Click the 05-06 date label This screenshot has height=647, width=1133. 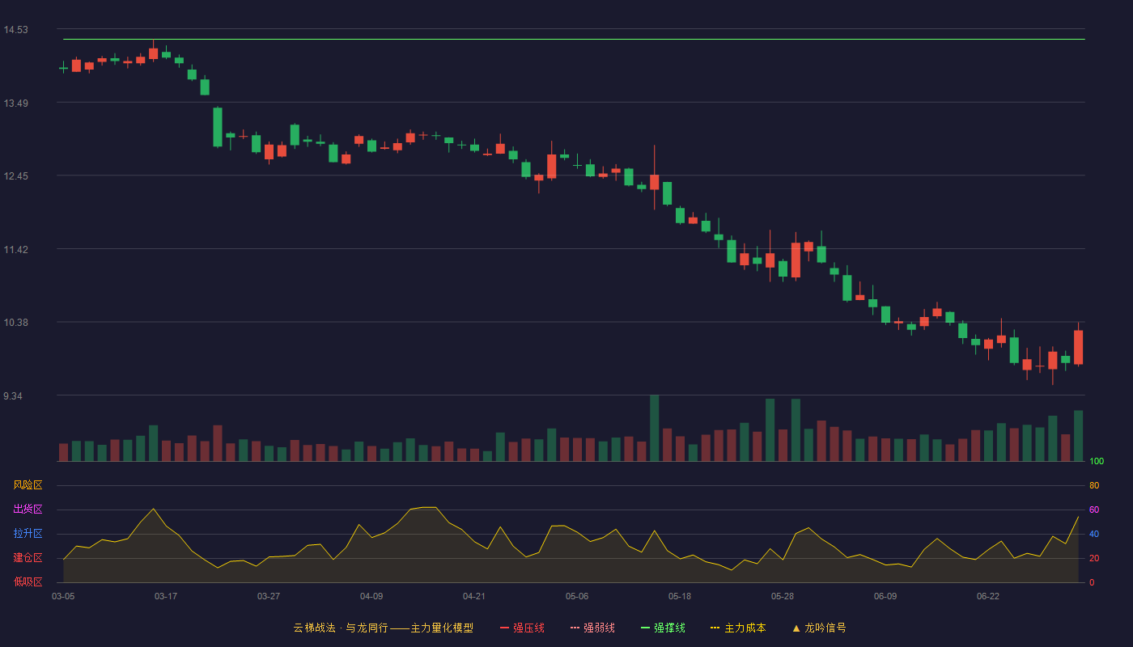click(577, 596)
